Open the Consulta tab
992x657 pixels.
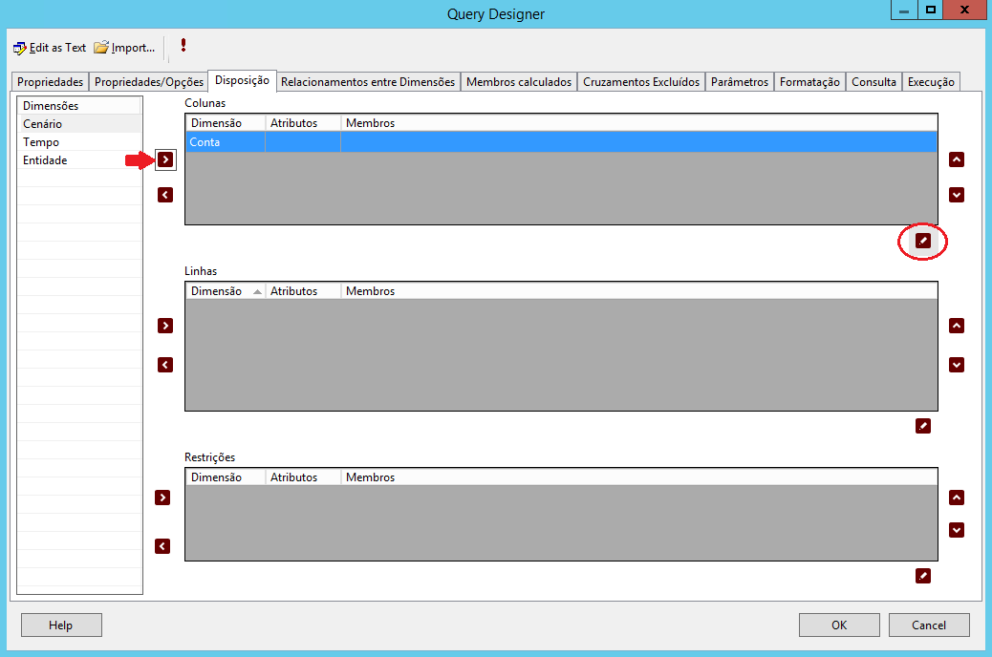(x=873, y=82)
